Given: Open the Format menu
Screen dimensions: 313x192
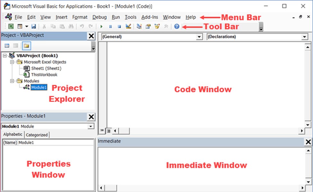Looking at the screenshot, I should pos(80,17).
